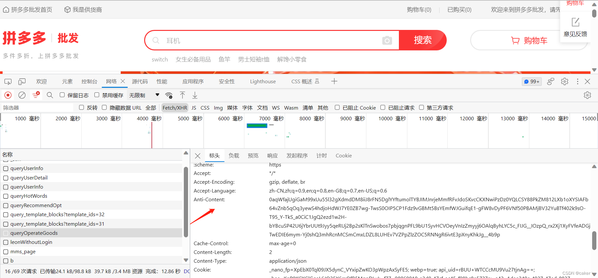Open DevTools more options menu
Viewport: 598px width, 278px height.
(x=578, y=81)
